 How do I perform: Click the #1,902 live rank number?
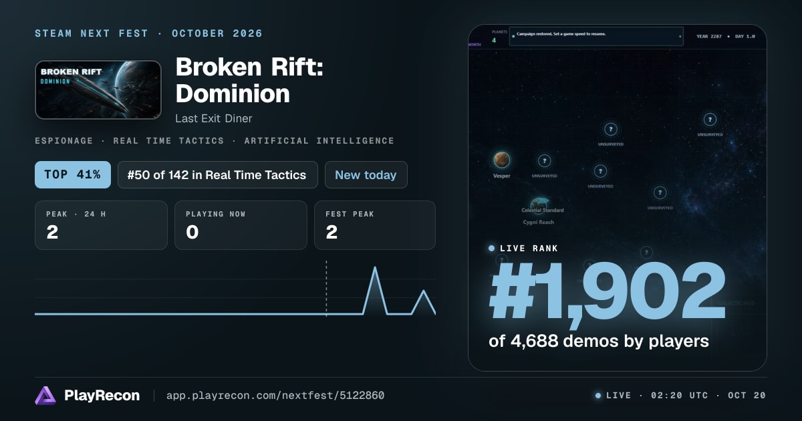pos(607,291)
